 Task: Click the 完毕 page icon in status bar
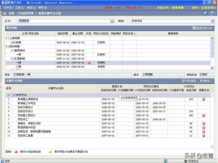pyautogui.click(x=2, y=161)
